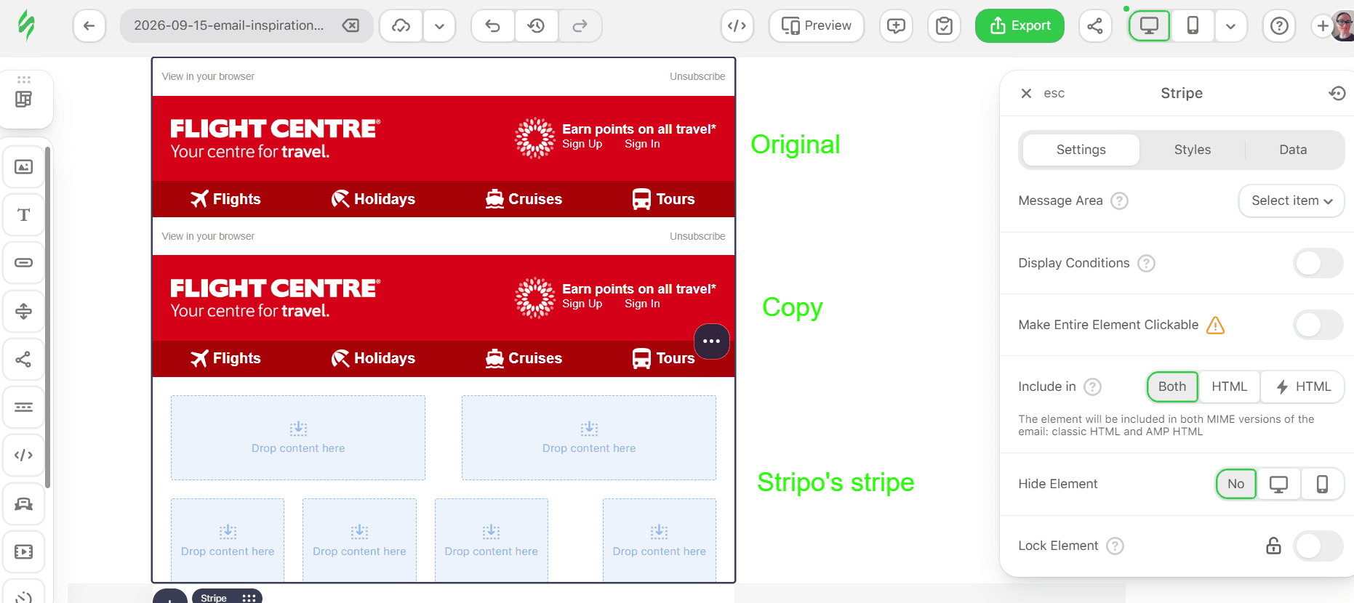The width and height of the screenshot is (1354, 603).
Task: Switch to the Styles tab
Action: pyautogui.click(x=1193, y=150)
